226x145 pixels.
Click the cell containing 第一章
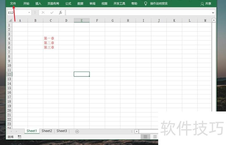pyautogui.click(x=51, y=38)
